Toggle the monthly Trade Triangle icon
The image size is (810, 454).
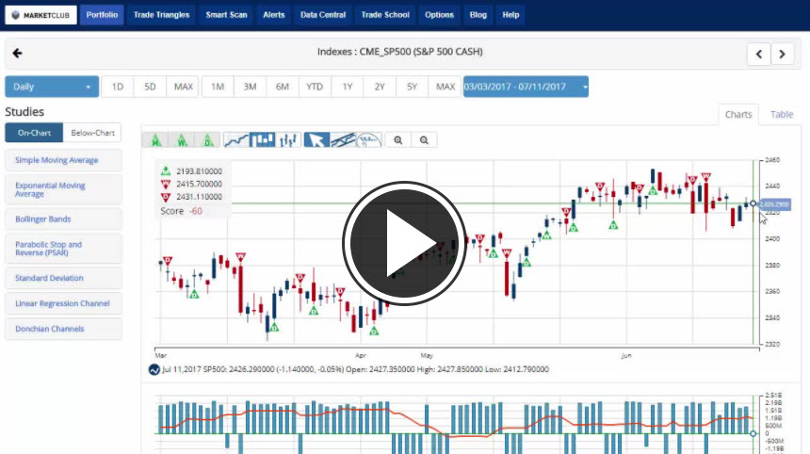(154, 139)
